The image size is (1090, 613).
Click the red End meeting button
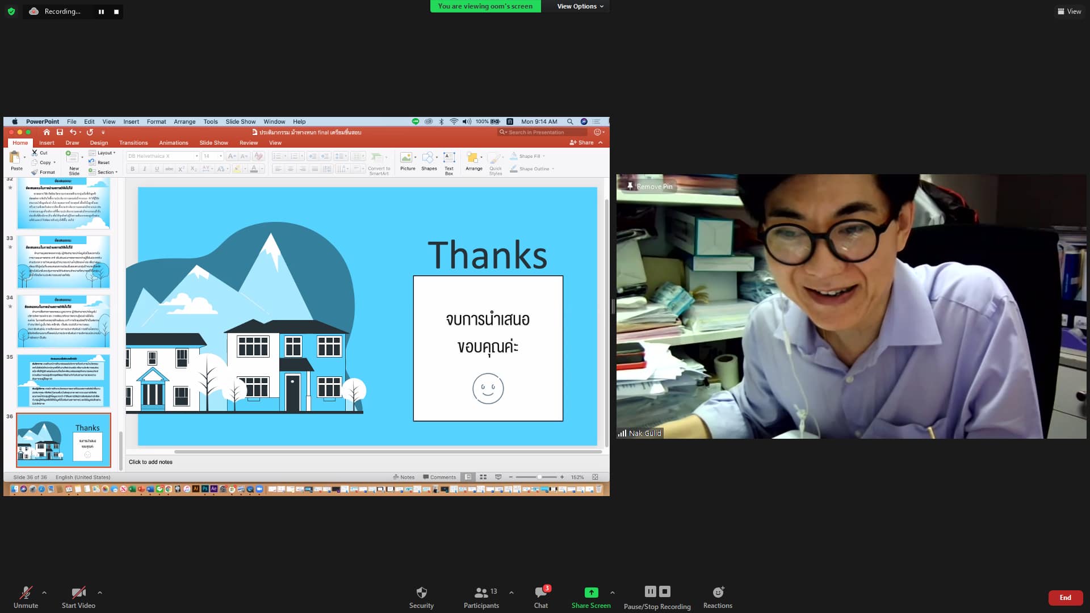point(1065,597)
